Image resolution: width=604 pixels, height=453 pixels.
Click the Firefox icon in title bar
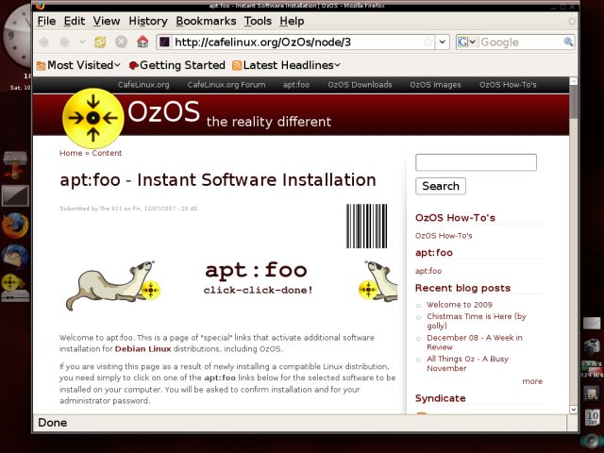click(40, 6)
